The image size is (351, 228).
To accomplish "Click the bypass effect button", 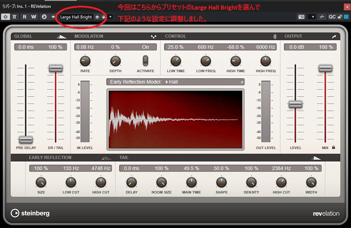I will (x=15, y=17).
